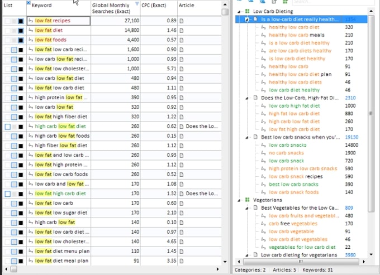Click the article page icon for low fat recipes
380x275 pixels.
181,21
